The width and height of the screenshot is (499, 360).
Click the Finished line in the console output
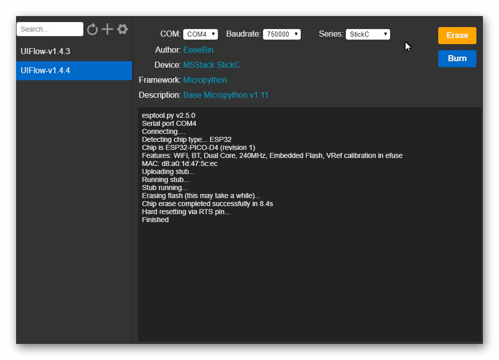tap(155, 220)
